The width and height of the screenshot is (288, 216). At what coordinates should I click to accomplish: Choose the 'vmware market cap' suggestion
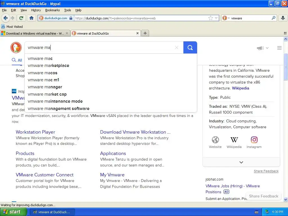(111, 94)
